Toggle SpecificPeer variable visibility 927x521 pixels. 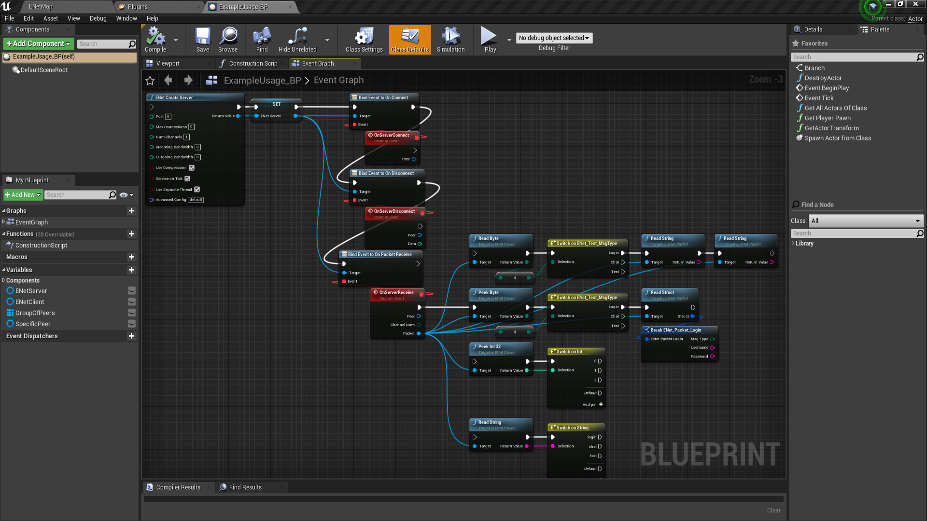pyautogui.click(x=131, y=324)
